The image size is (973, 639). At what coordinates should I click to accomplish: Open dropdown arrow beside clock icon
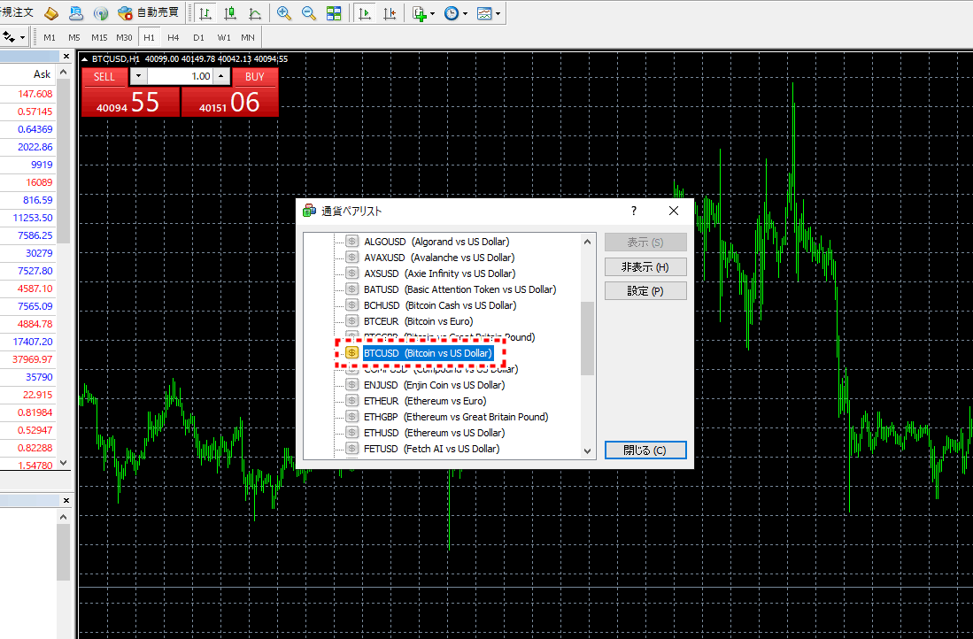coord(465,13)
